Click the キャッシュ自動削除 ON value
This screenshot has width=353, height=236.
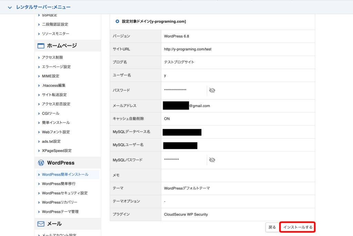pos(167,119)
